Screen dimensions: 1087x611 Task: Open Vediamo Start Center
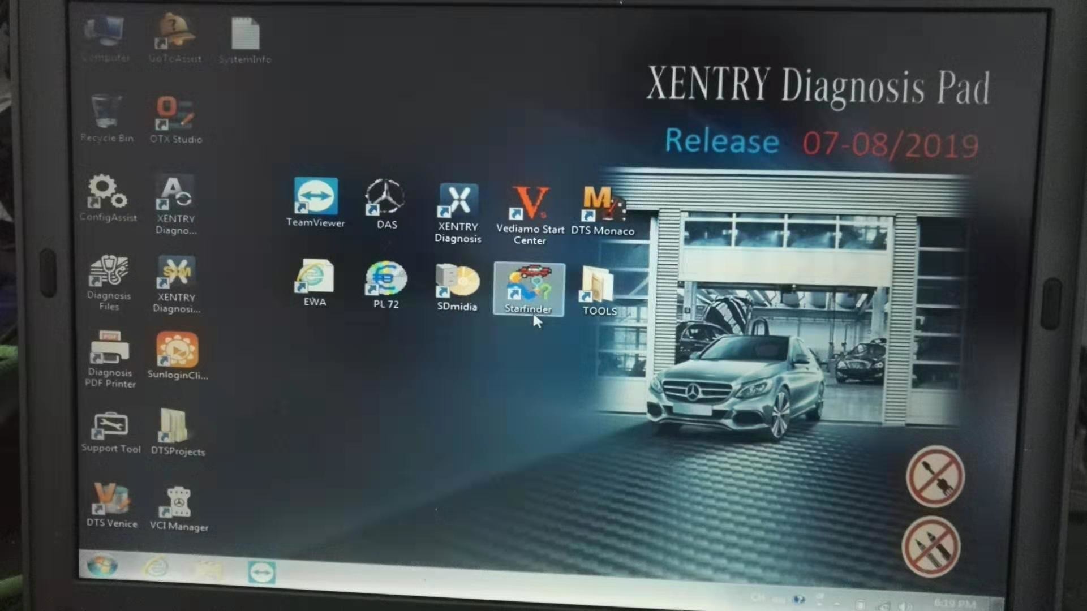pyautogui.click(x=530, y=215)
